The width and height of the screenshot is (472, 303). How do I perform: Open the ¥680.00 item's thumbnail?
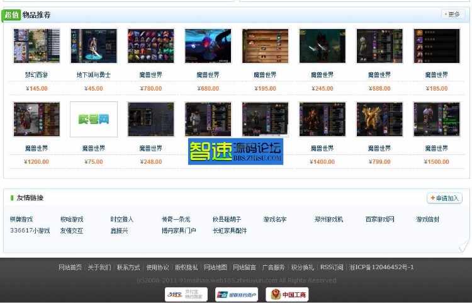(208, 46)
